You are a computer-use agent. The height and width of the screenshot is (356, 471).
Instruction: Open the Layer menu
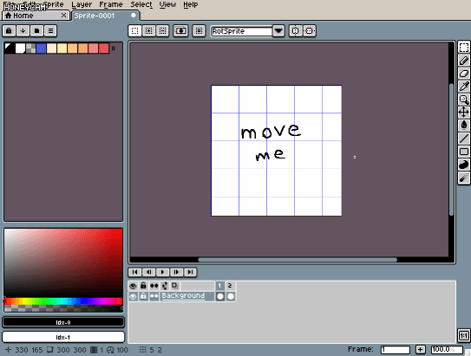coord(82,4)
